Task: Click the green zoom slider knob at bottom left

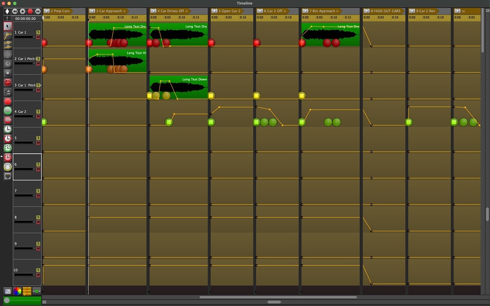Action: pos(6,300)
